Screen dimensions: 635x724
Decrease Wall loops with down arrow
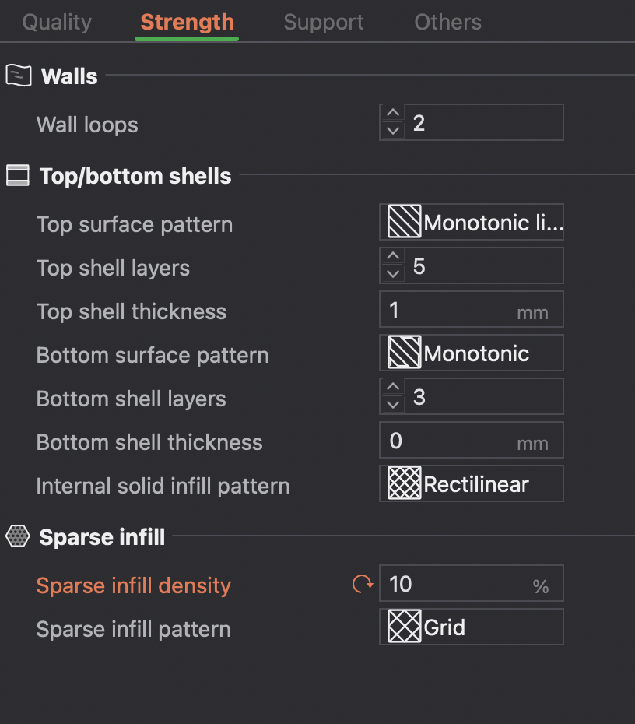pyautogui.click(x=394, y=131)
